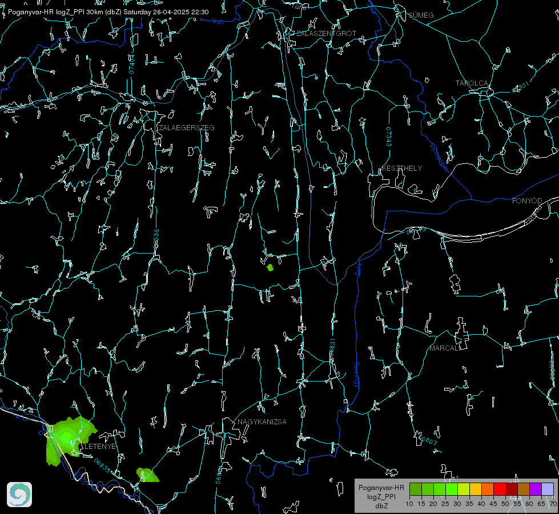Viewport: 559px width, 514px height.
Task: Select the 60-65 dBZ purple swatch
Action: pyautogui.click(x=536, y=489)
